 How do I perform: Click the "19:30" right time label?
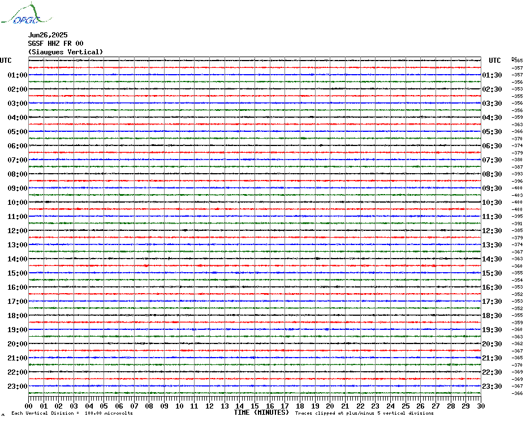492,330
